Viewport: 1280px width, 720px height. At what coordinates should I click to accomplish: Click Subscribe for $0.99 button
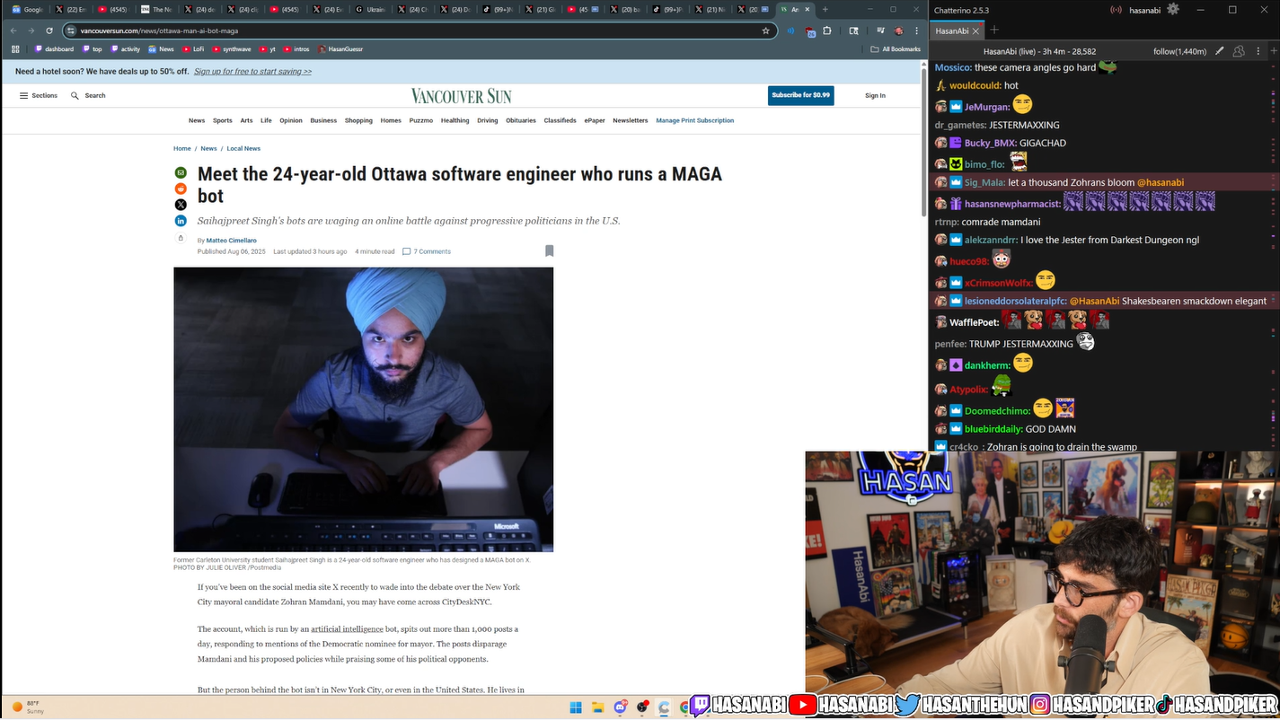[800, 95]
